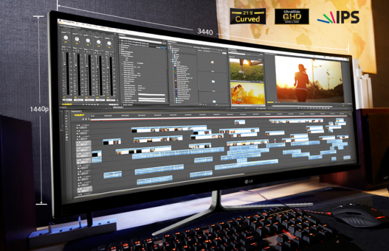The height and width of the screenshot is (251, 389).
Task: Select the Selection tool atop Tools panel
Action: [x=66, y=113]
